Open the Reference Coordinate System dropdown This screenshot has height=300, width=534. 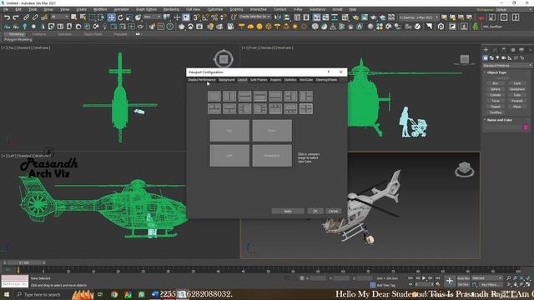[152, 17]
